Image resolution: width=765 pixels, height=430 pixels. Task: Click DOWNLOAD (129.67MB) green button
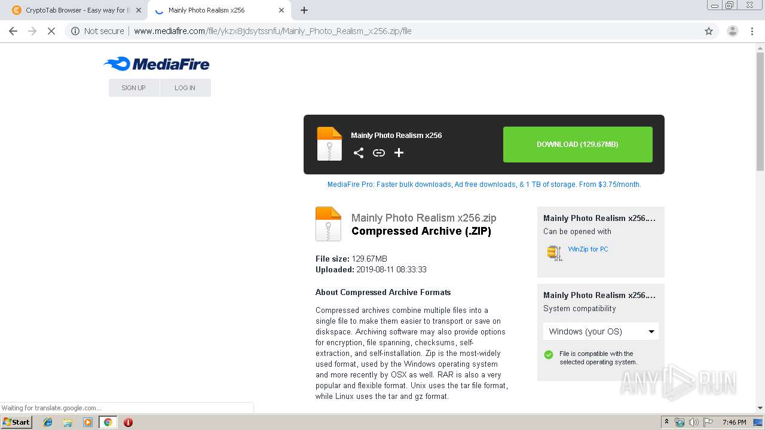click(x=577, y=145)
